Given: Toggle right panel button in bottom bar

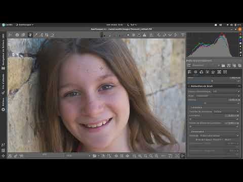Looking at the screenshot, I should pyautogui.click(x=183, y=156).
